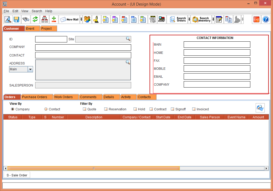Click the horizontal scrollbar in the orders table
The image size is (273, 191).
(93, 168)
